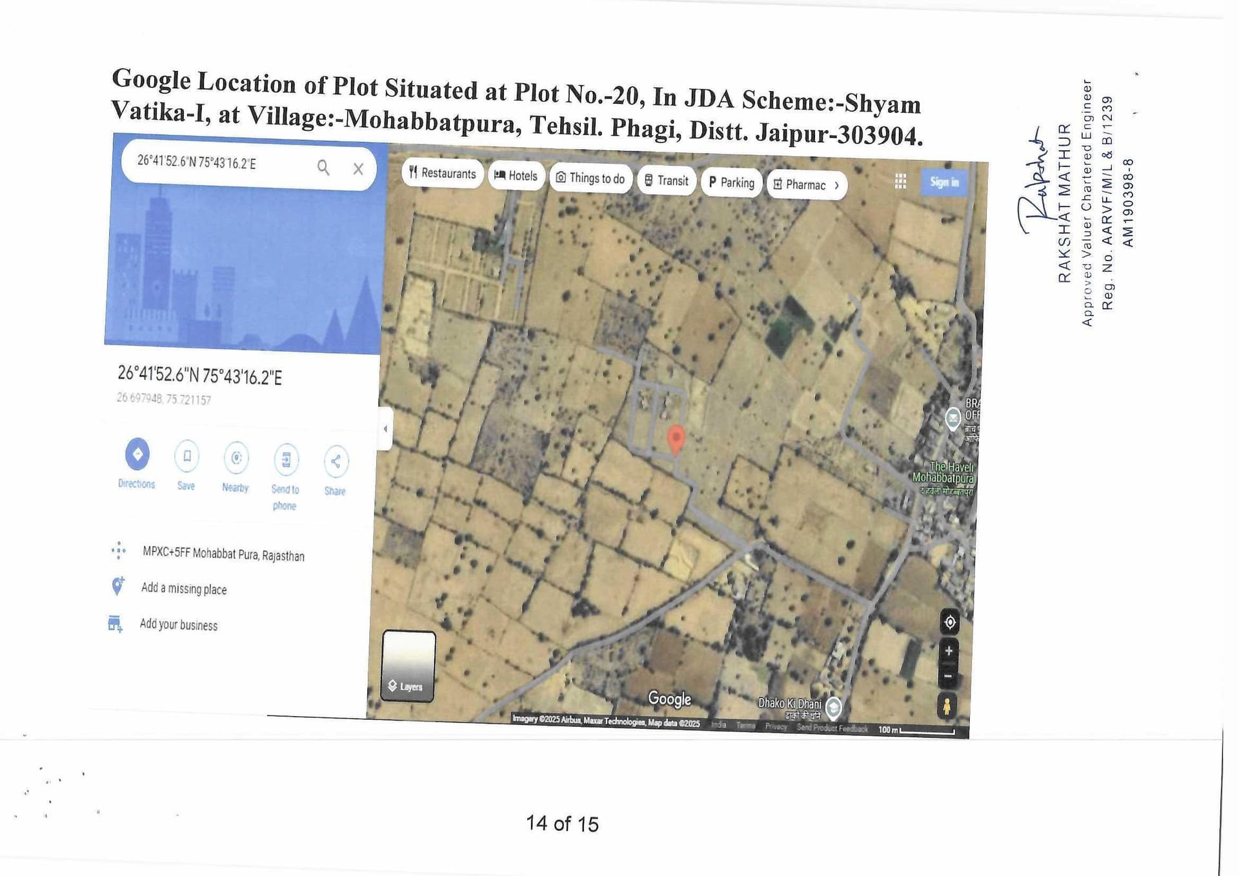Viewport: 1239px width, 876px height.
Task: Open Google apps grid
Action: coord(901,182)
